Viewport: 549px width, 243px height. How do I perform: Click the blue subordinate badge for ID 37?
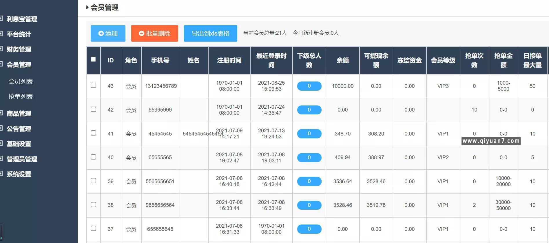(x=309, y=229)
